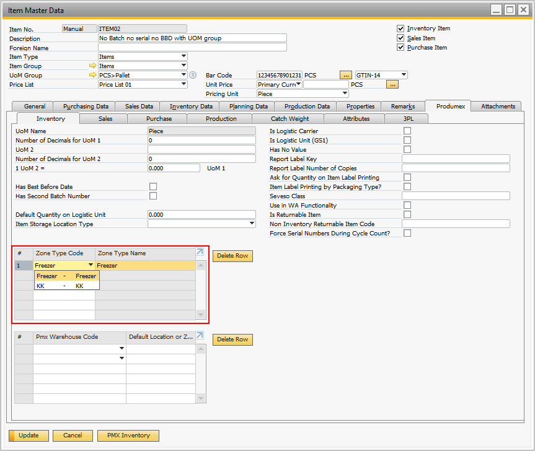The height and width of the screenshot is (451, 535).
Task: Enable the Has Best Before Date checkbox
Action: click(153, 186)
